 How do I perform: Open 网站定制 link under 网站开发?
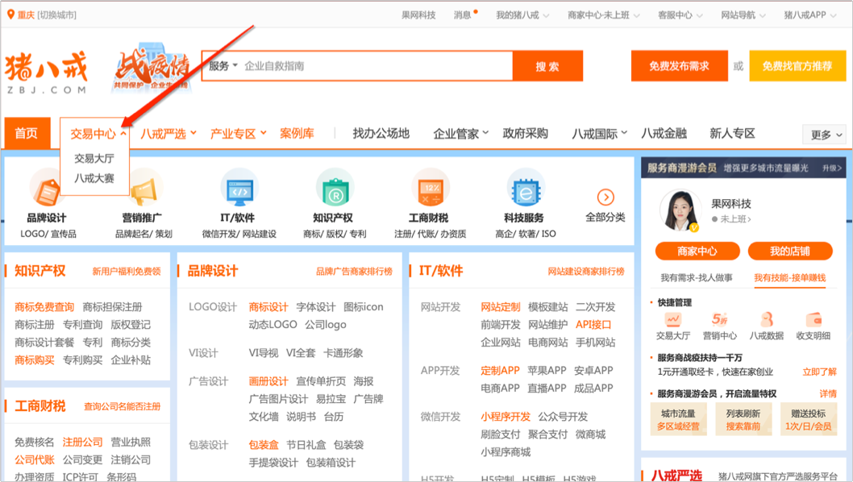[x=501, y=307]
